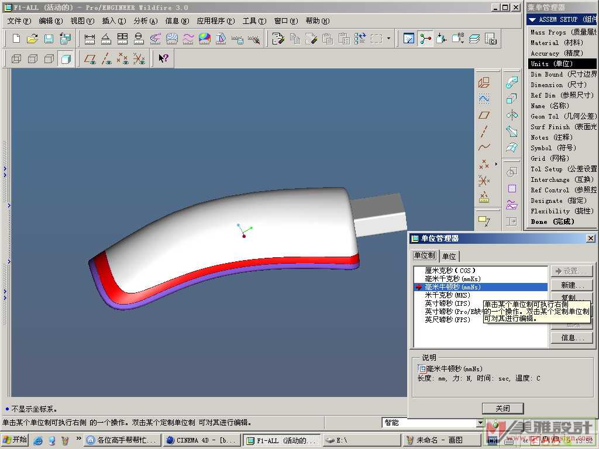Click the Open file folder icon

tap(33, 39)
